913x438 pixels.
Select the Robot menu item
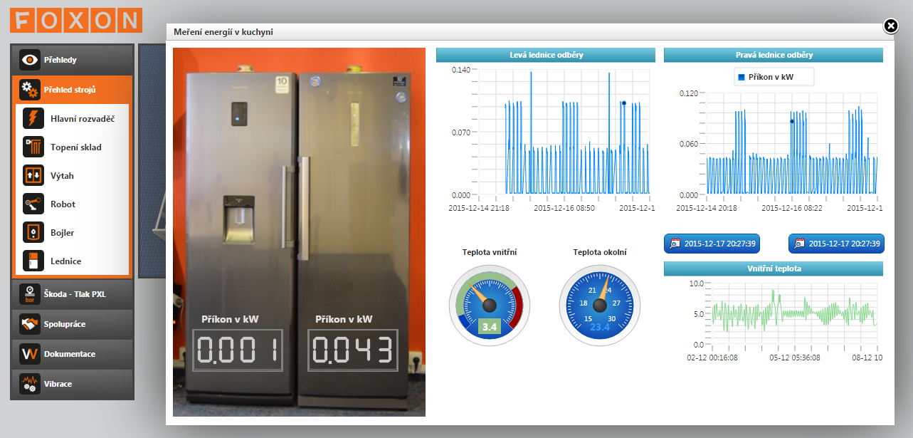pyautogui.click(x=73, y=204)
